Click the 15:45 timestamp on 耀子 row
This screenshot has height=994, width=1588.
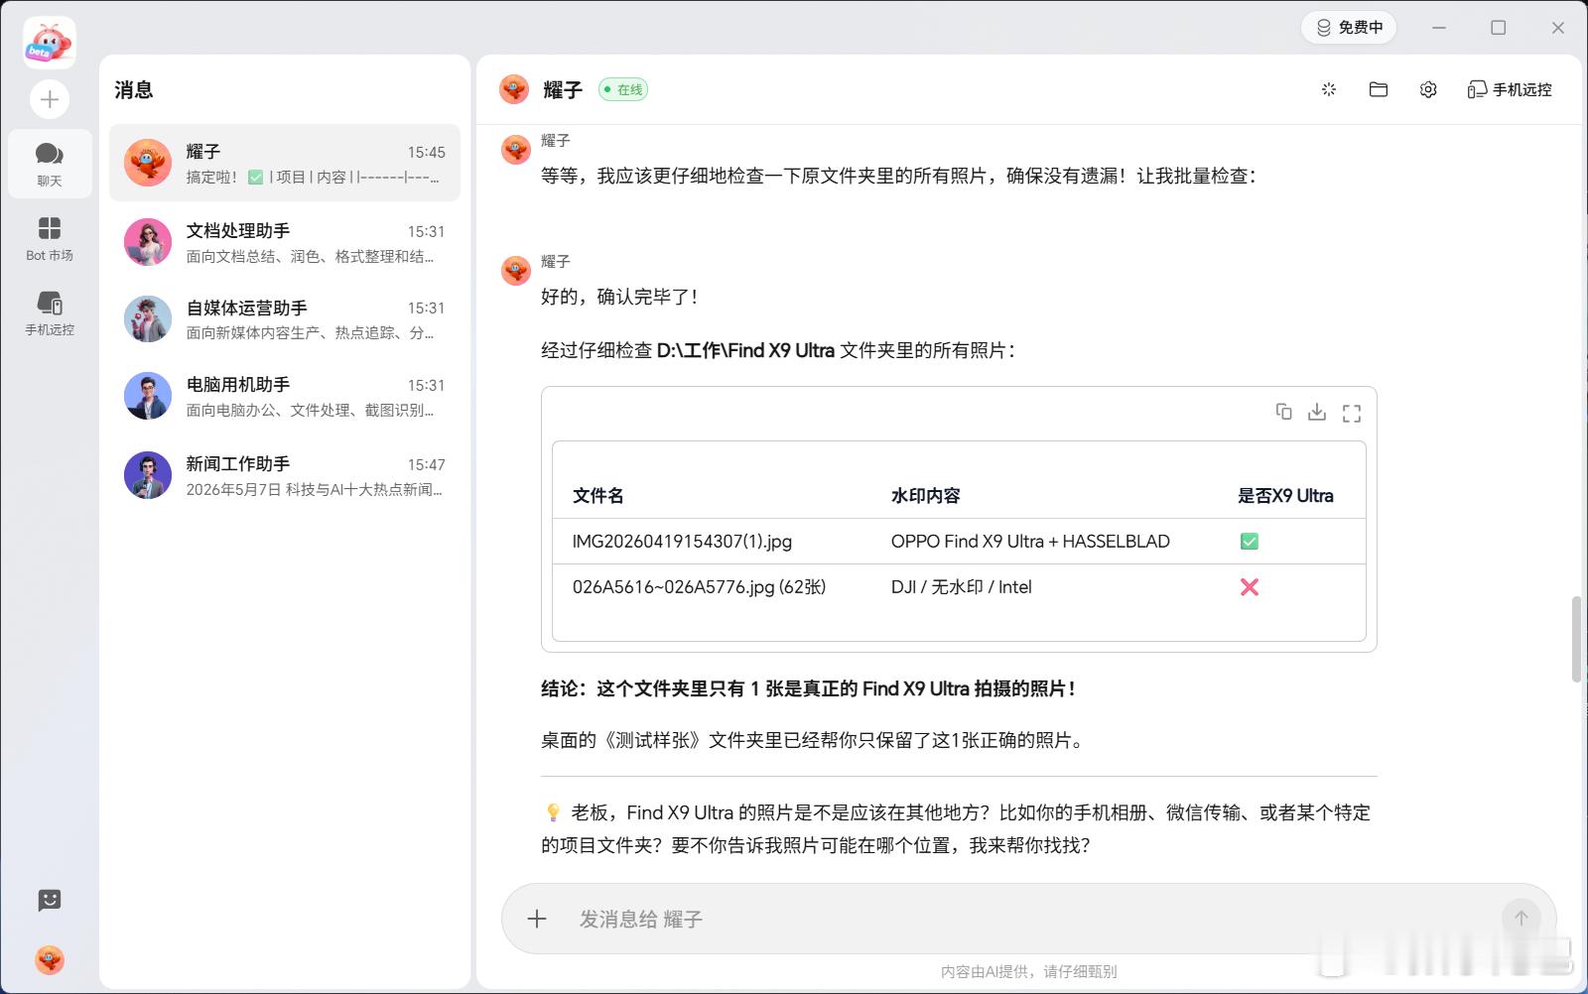(427, 152)
